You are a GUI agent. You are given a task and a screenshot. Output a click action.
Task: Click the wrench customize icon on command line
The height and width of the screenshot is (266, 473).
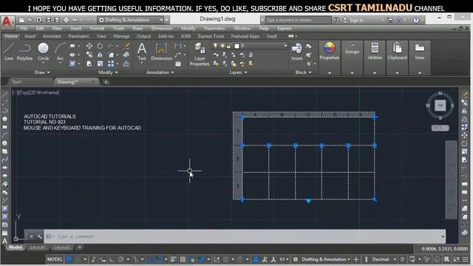39,236
